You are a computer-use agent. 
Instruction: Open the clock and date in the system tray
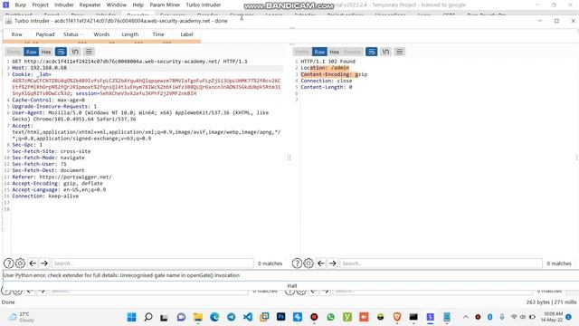[x=552, y=317]
